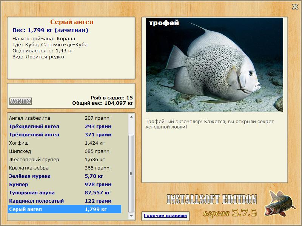
Task: Click the fish list scroll up arrow
Action: (131, 117)
